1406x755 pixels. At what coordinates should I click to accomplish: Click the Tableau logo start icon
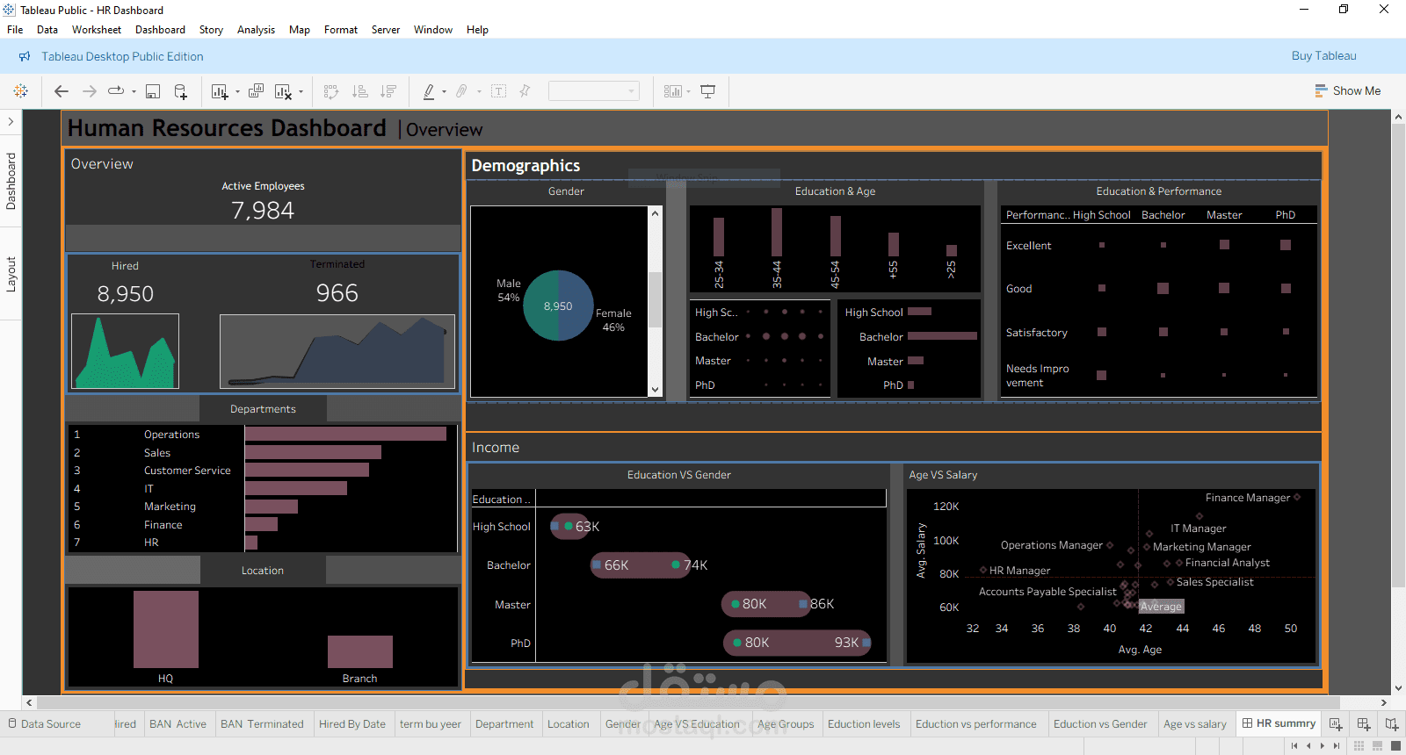pyautogui.click(x=20, y=91)
